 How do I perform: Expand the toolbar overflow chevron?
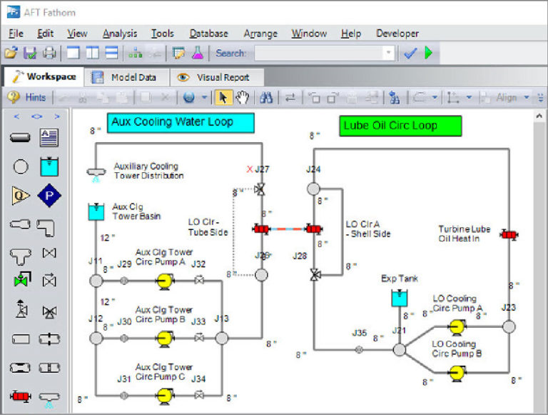(x=541, y=98)
